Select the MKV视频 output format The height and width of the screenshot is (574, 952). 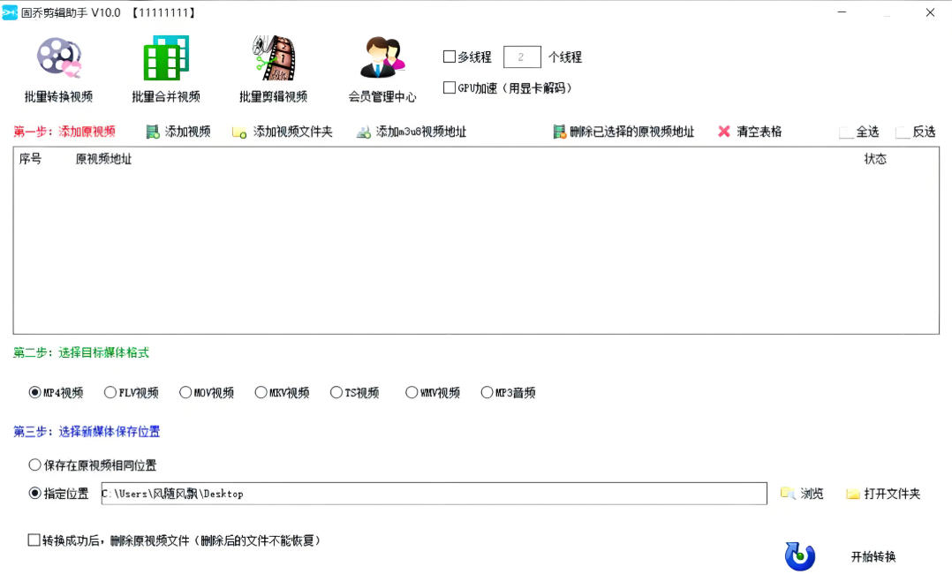pos(261,392)
